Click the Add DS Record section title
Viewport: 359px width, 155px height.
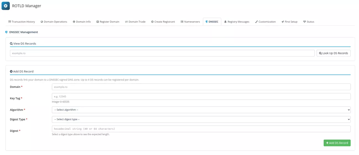tap(23, 71)
